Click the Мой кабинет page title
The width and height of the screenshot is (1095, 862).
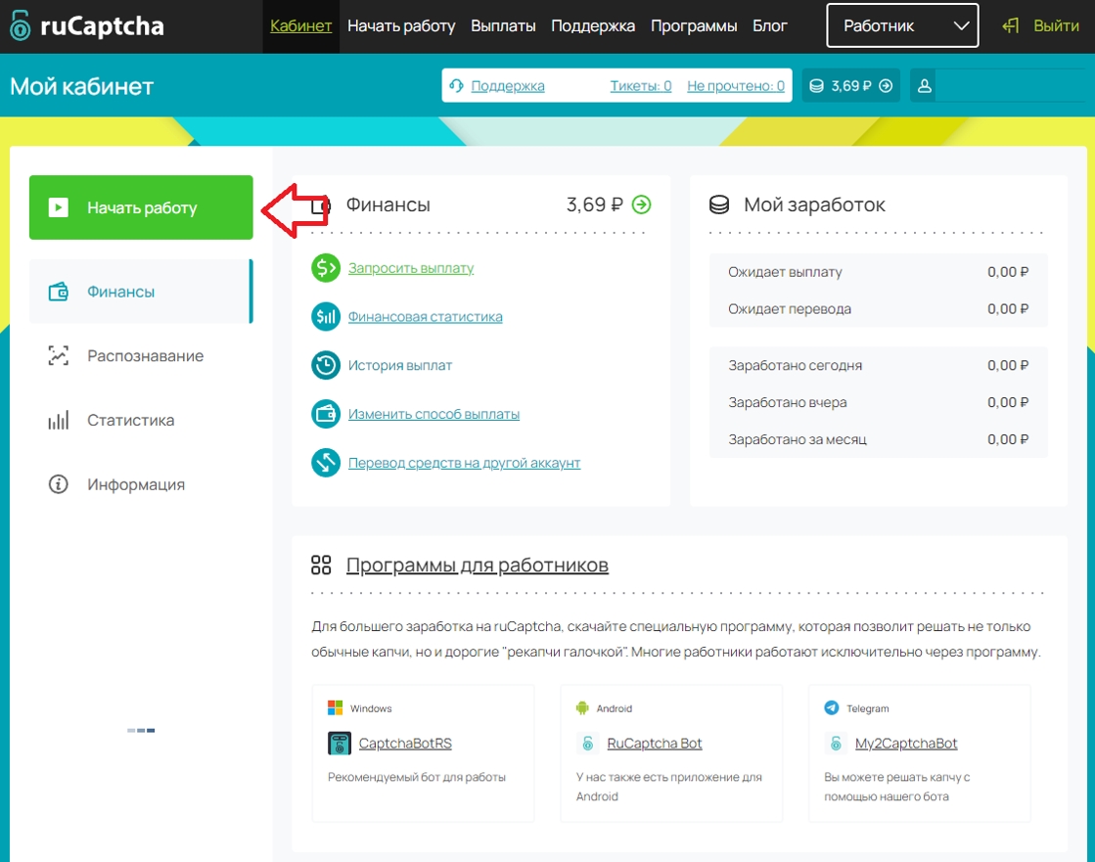coord(81,86)
